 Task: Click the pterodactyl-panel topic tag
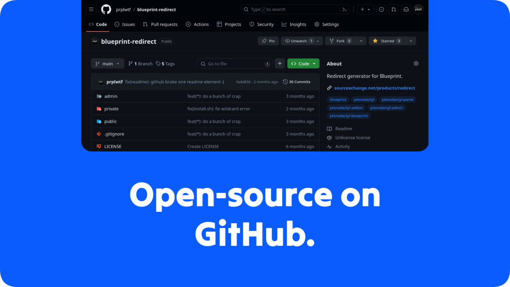[x=398, y=100]
